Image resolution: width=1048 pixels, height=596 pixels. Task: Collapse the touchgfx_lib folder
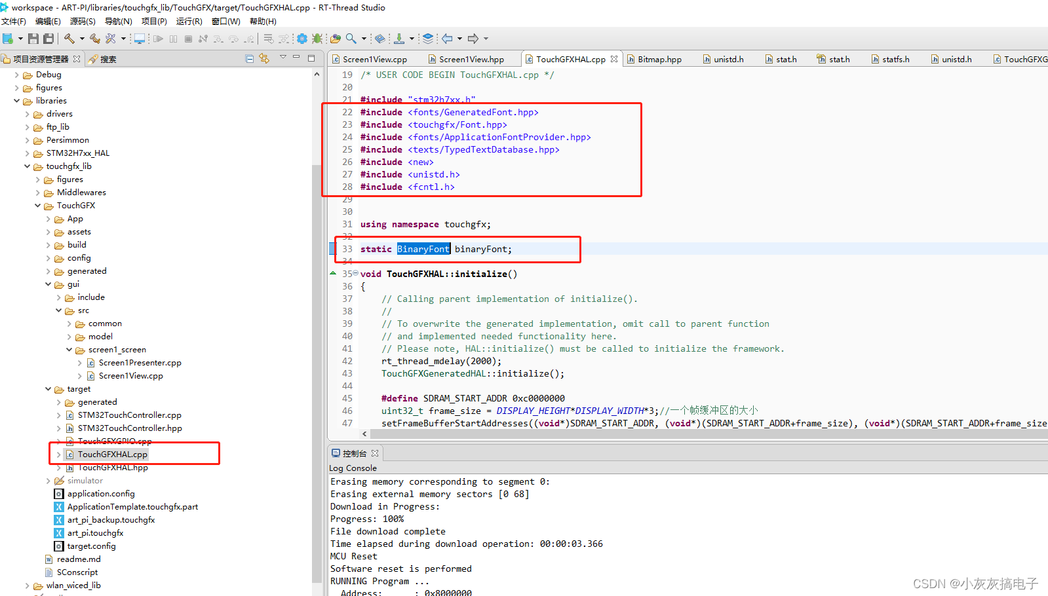point(28,166)
